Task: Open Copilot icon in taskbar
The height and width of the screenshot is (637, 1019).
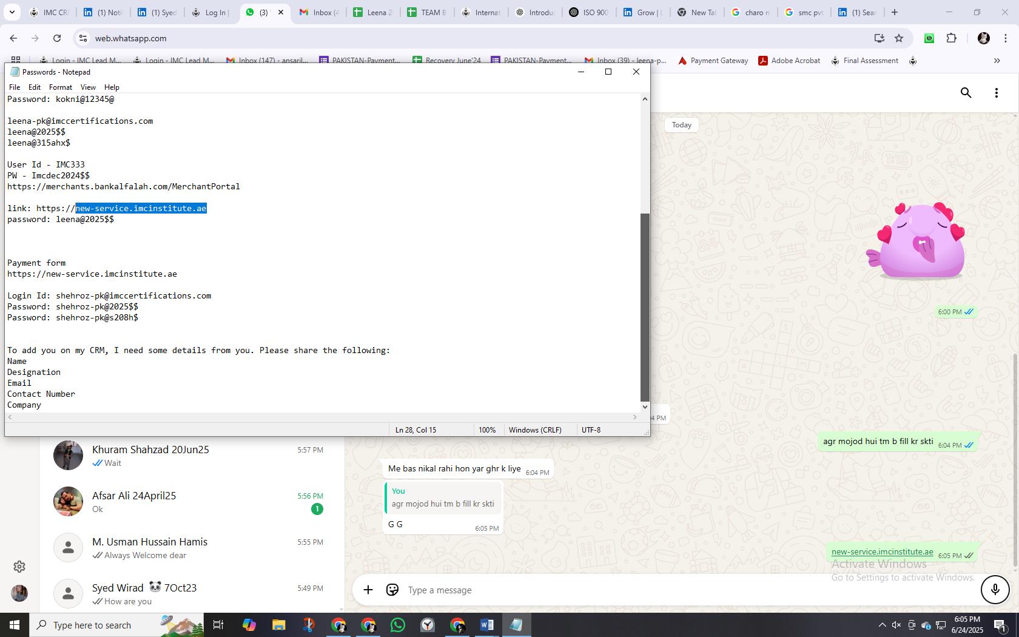Action: coord(249,625)
